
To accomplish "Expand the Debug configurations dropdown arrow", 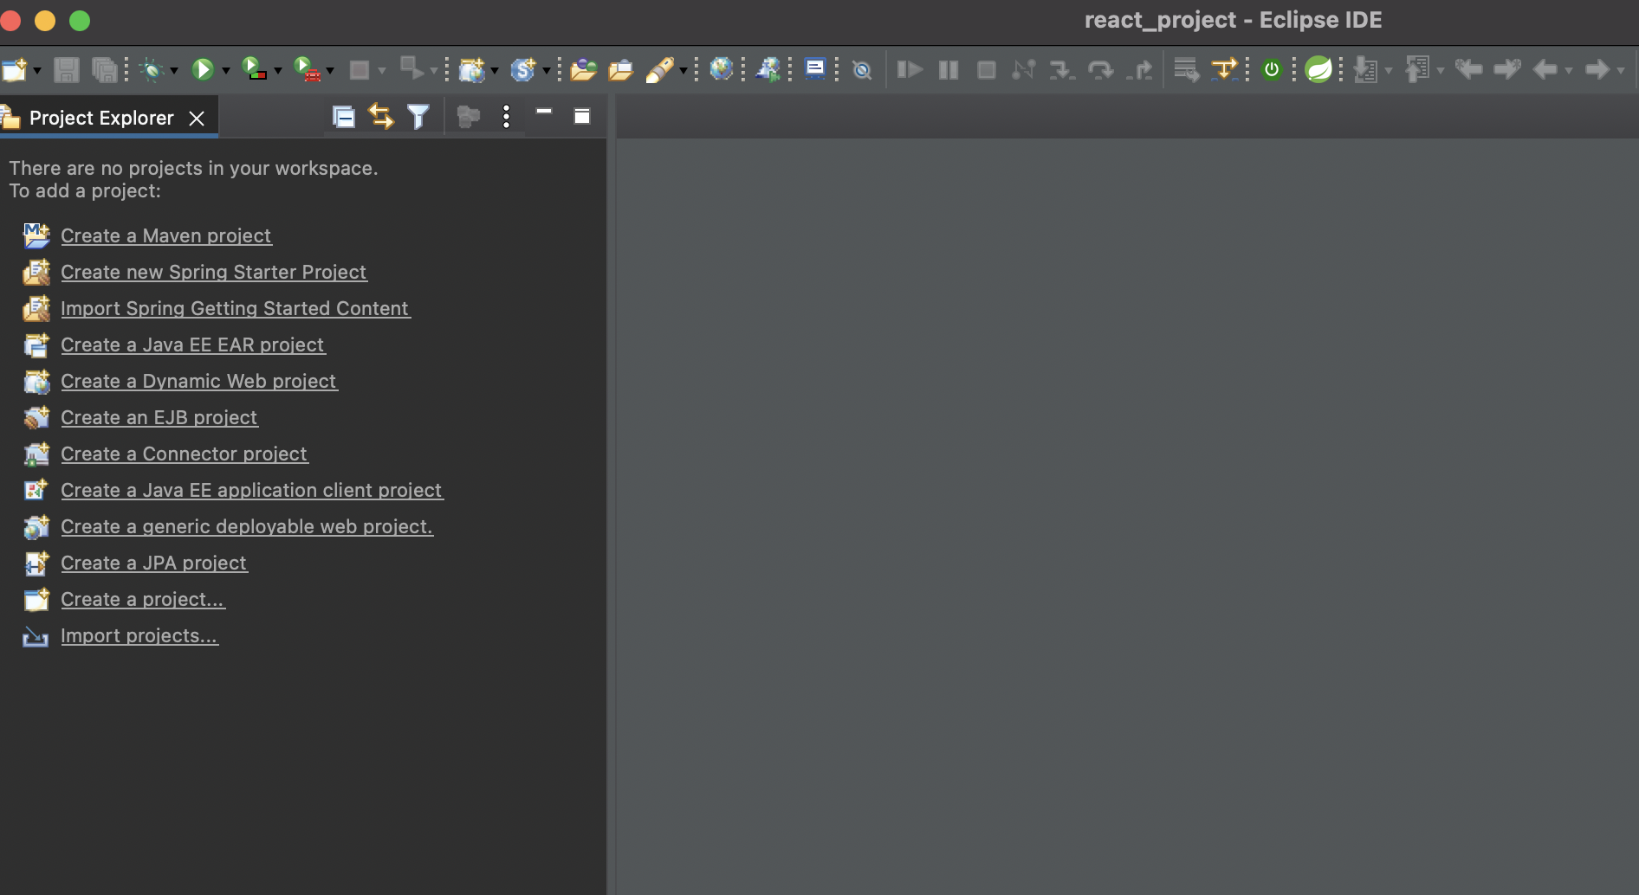I will point(174,71).
